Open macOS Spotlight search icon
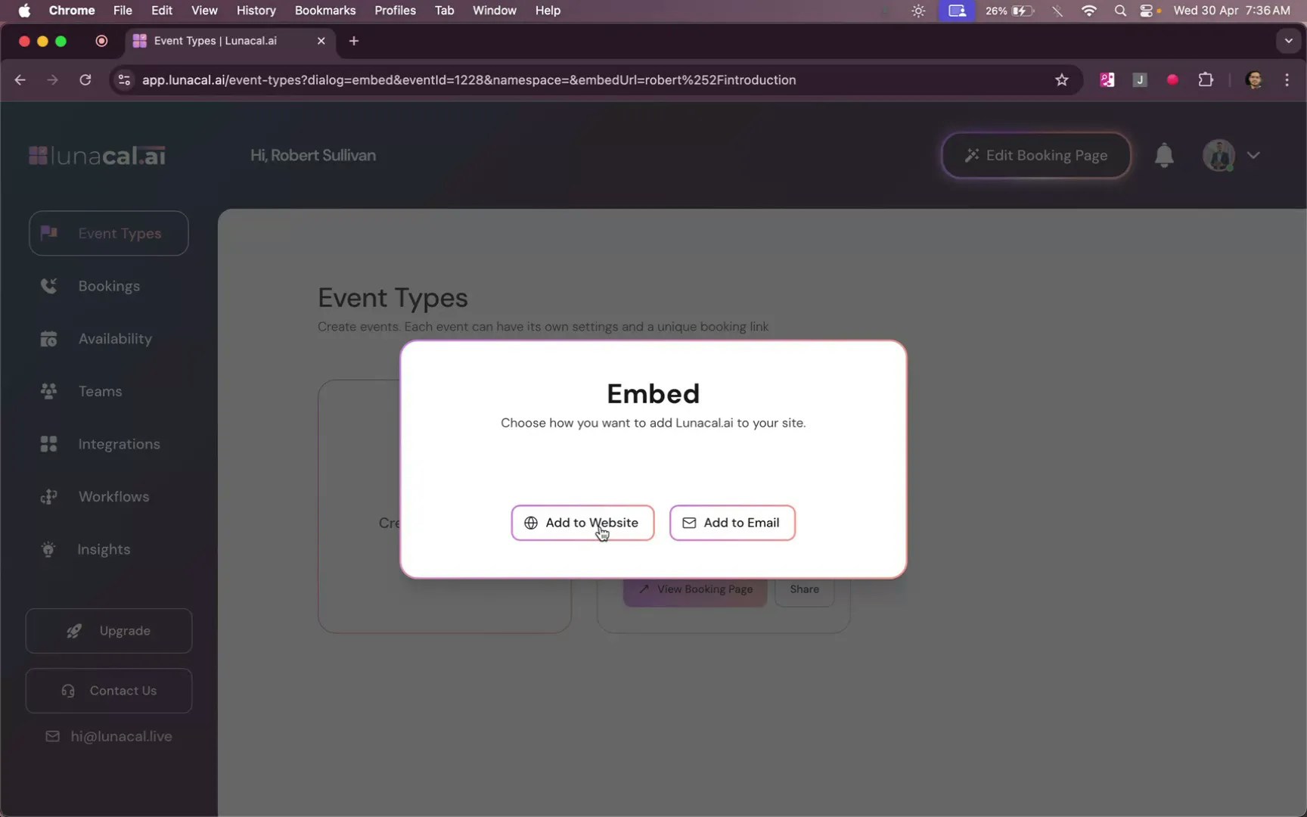1307x817 pixels. point(1120,11)
